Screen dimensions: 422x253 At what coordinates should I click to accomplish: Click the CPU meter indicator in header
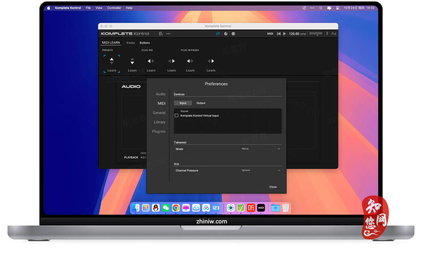tap(327, 33)
